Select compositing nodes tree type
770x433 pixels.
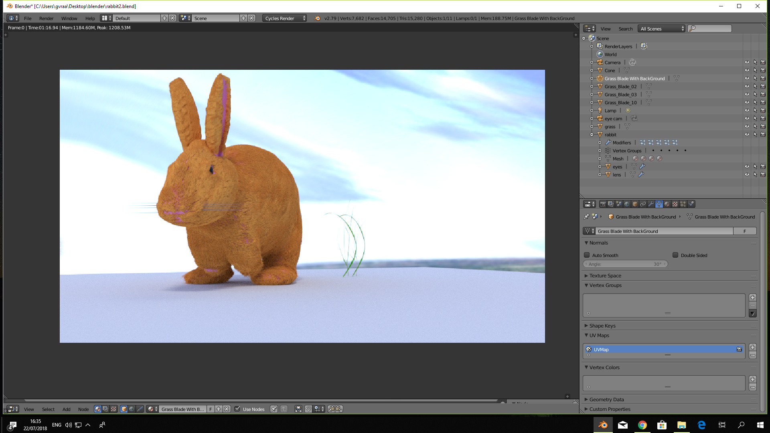click(x=105, y=409)
